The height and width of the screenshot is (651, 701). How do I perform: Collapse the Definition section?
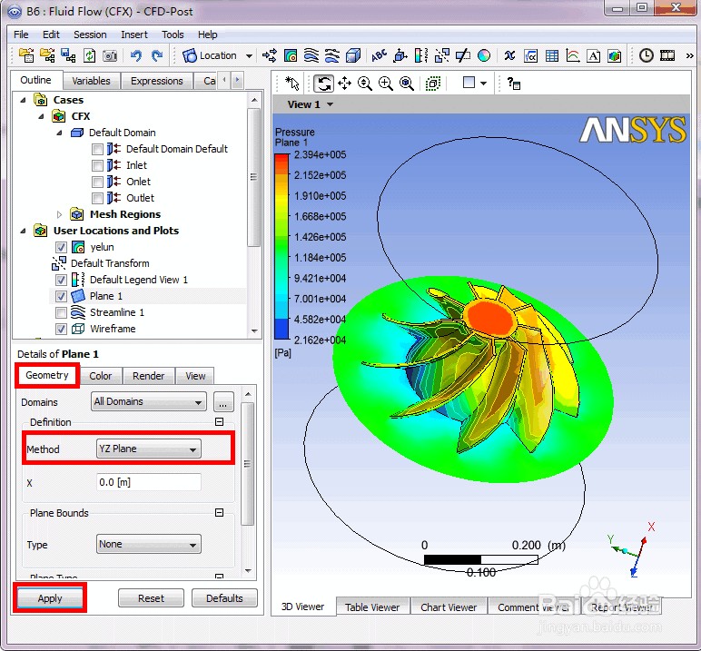click(219, 421)
